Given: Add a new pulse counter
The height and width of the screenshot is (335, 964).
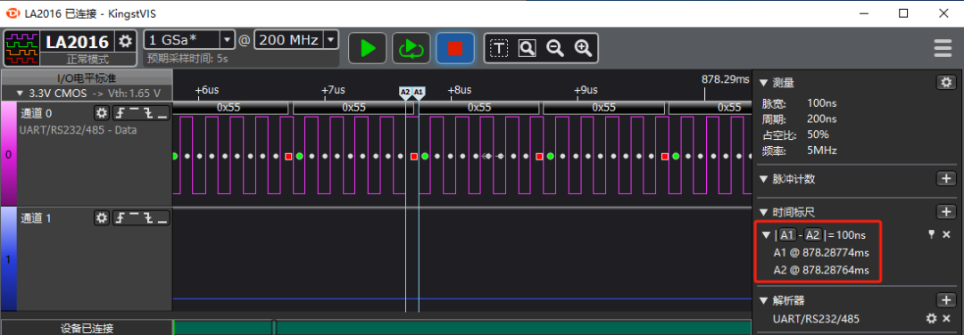Looking at the screenshot, I should pyautogui.click(x=945, y=178).
